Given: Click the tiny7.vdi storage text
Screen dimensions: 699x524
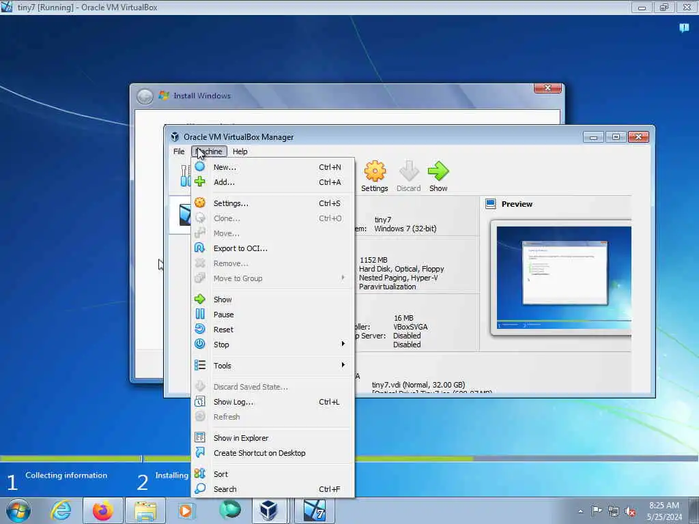Looking at the screenshot, I should [418, 385].
